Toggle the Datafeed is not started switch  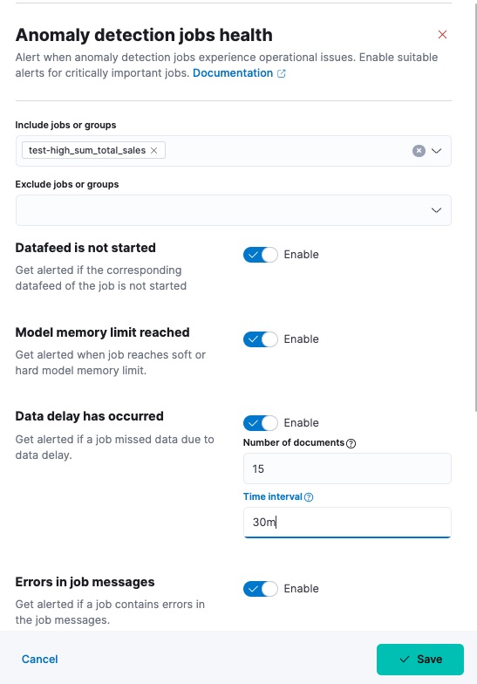click(260, 255)
